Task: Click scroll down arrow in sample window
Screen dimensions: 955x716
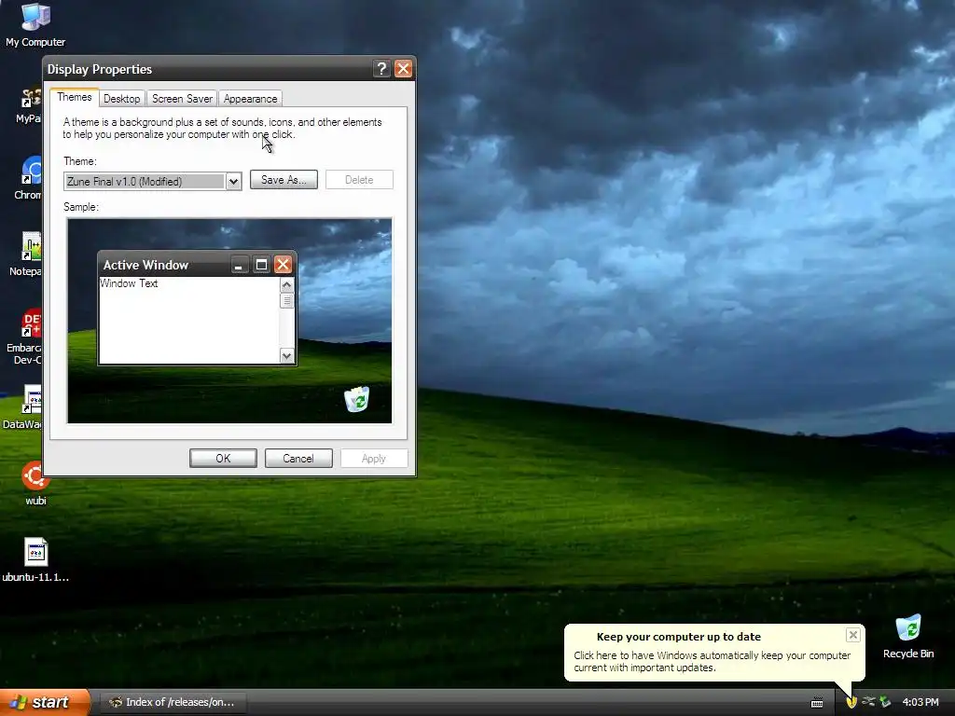Action: point(287,355)
